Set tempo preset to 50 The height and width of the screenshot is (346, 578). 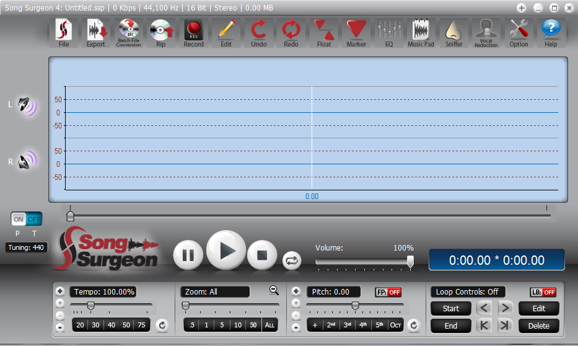[x=126, y=325]
